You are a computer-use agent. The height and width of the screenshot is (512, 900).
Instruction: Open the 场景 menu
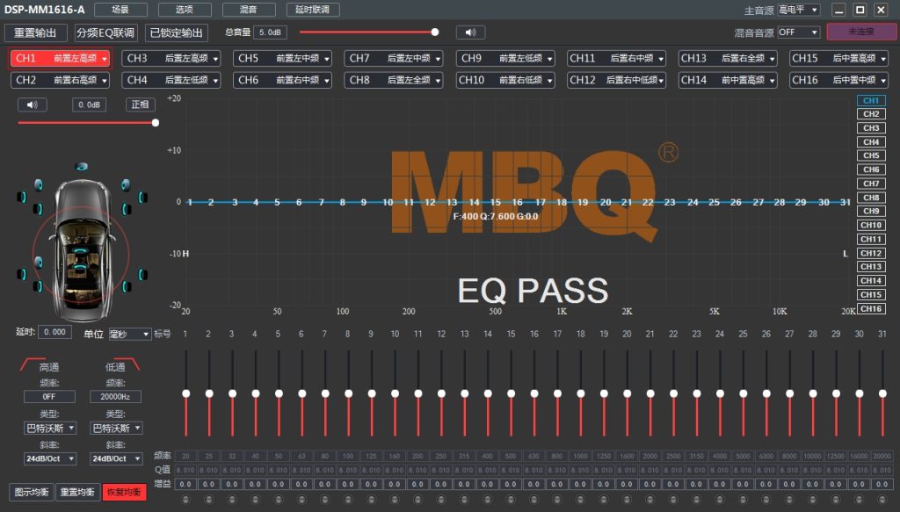(x=120, y=10)
